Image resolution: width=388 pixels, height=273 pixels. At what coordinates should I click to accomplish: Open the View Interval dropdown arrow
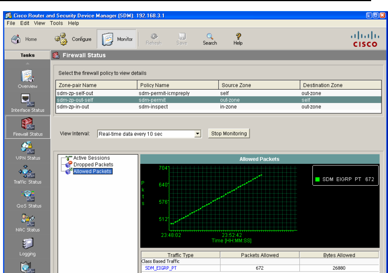pos(197,134)
